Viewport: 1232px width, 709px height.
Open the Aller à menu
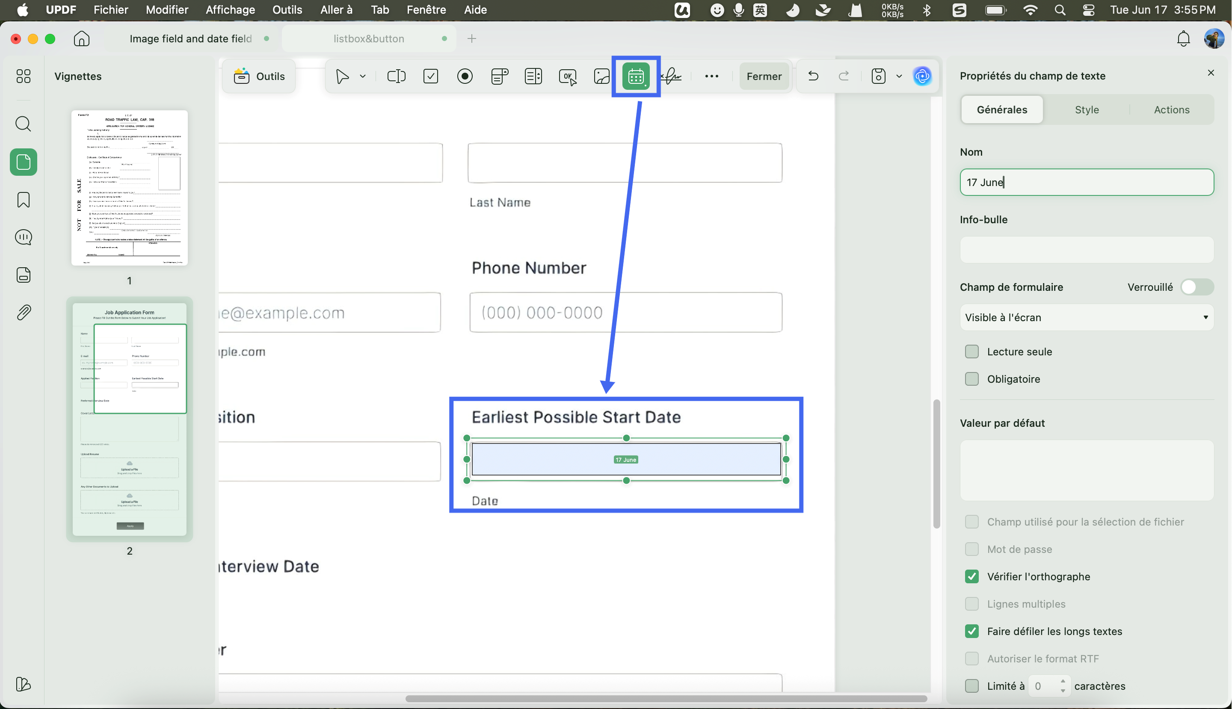[336, 10]
